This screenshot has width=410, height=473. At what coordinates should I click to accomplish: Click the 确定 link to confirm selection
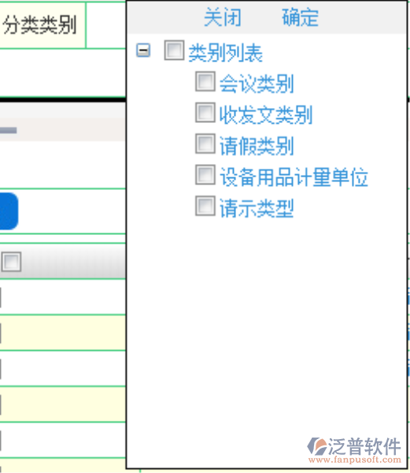point(300,17)
